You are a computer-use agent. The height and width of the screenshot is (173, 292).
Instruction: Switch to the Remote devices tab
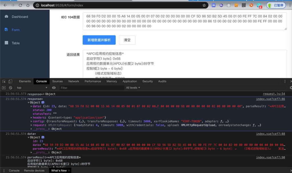pos(34,171)
